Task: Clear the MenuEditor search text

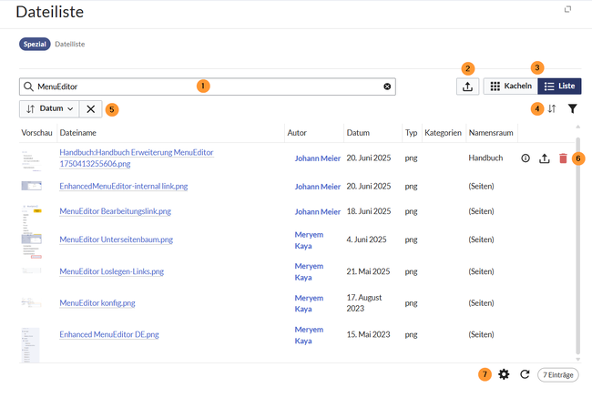Action: pos(387,87)
